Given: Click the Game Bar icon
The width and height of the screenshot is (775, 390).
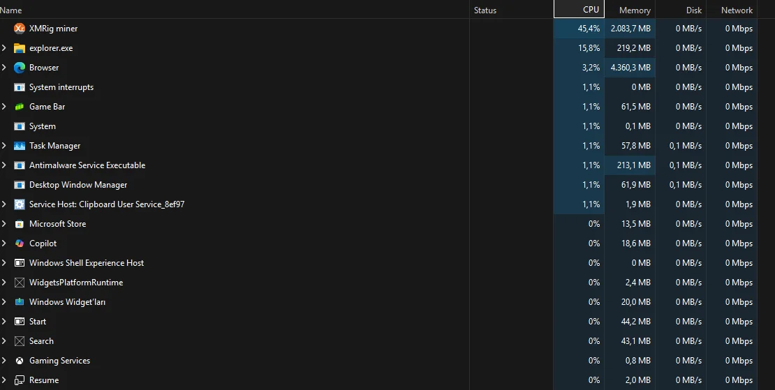Looking at the screenshot, I should point(20,107).
